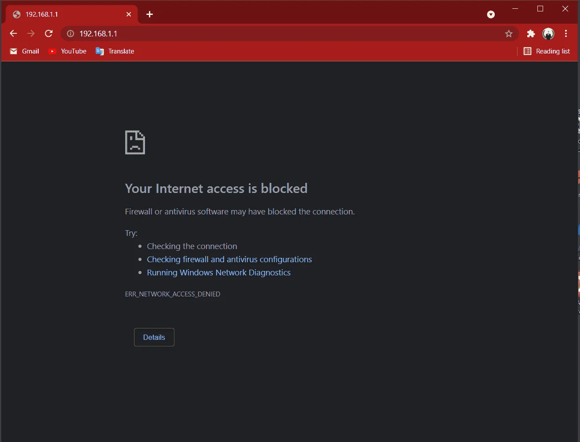This screenshot has height=442, width=580.
Task: Open the Extensions puzzle icon
Action: [531, 34]
